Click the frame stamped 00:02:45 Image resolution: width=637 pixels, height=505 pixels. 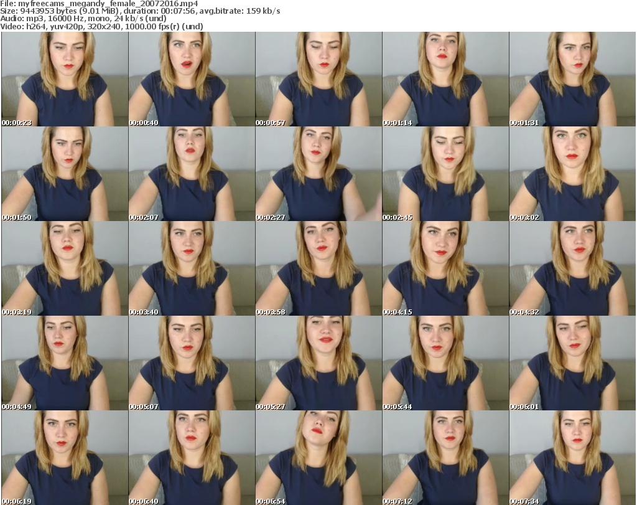click(445, 174)
